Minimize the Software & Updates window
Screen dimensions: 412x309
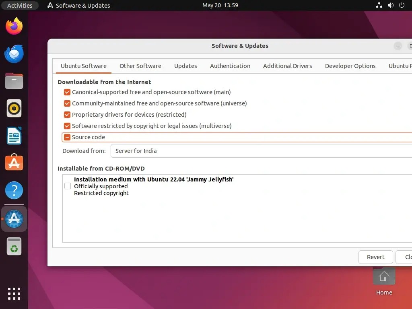398,46
